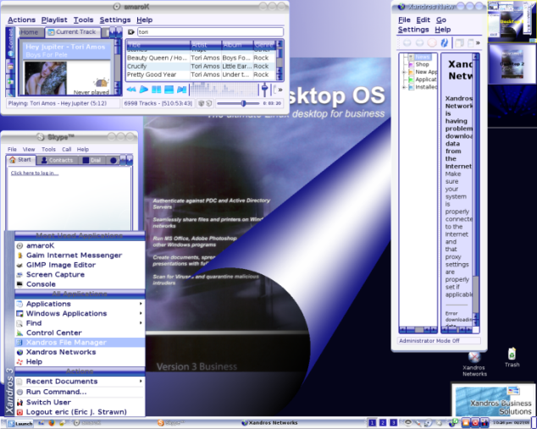Open Xandros File Manager from the menu
The width and height of the screenshot is (537, 429).
point(80,343)
